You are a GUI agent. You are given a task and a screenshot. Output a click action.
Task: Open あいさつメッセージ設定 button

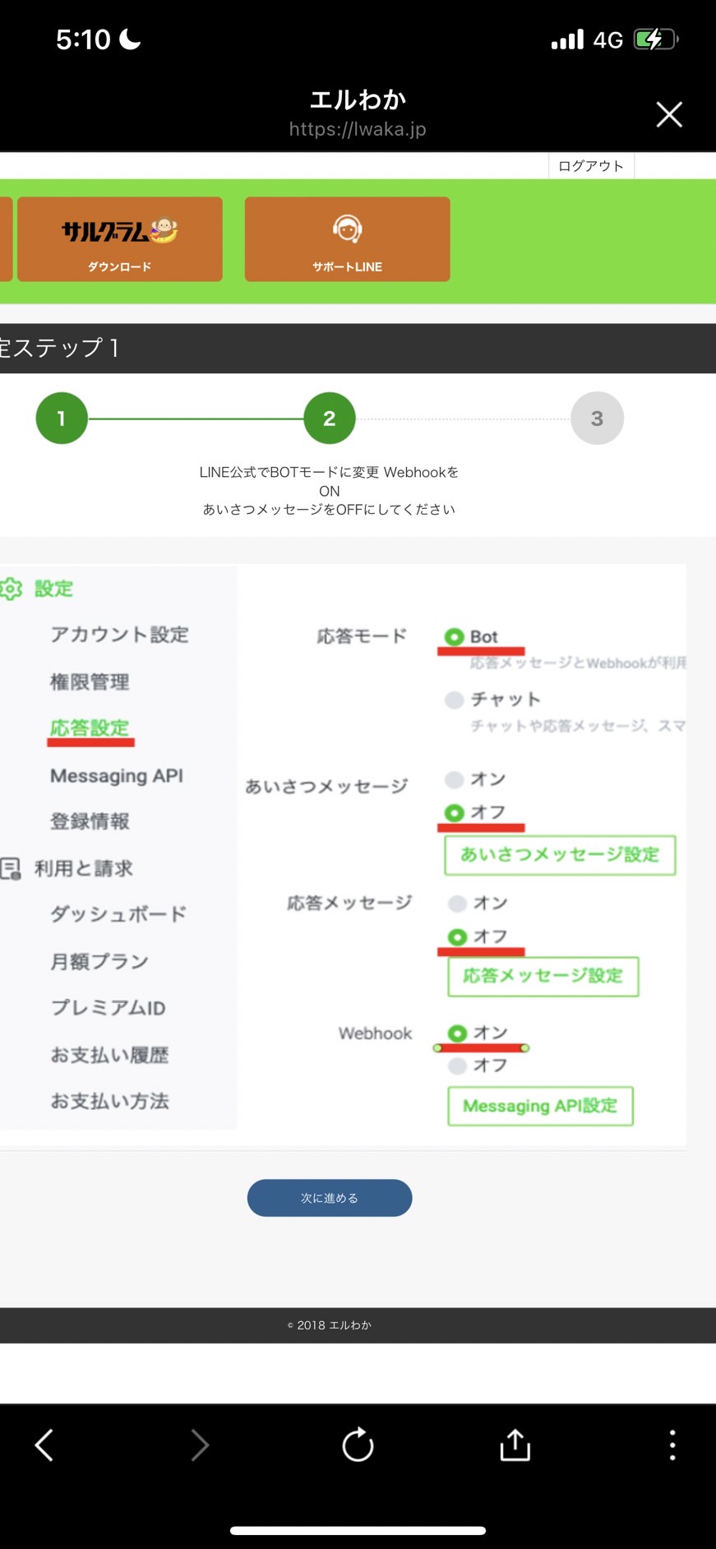(x=560, y=855)
